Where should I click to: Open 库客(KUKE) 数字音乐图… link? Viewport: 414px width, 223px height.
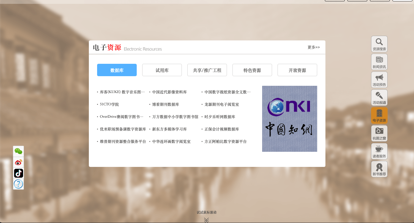pos(122,92)
